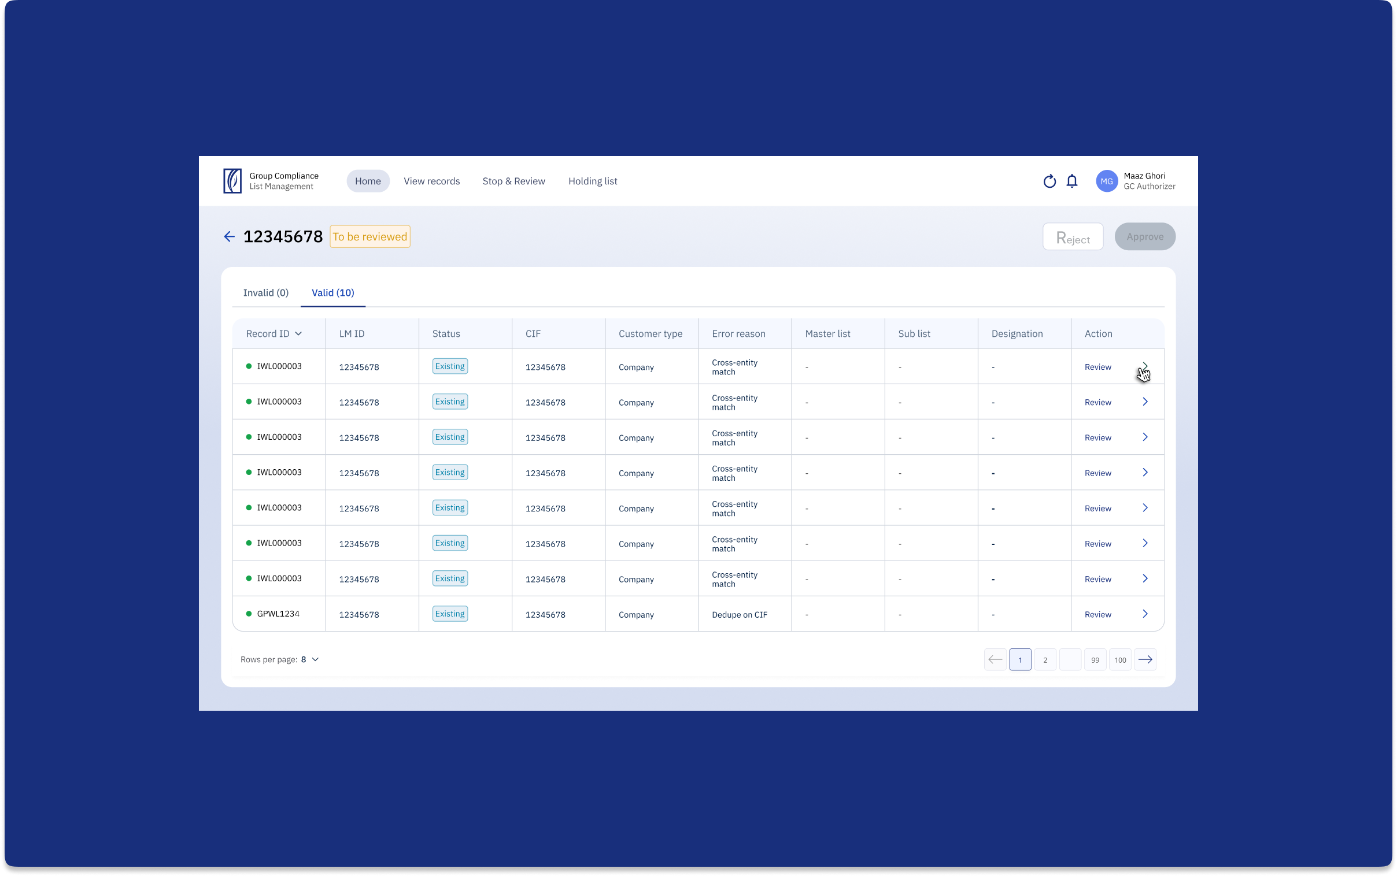Go to page 1 in pagination

pos(1019,659)
